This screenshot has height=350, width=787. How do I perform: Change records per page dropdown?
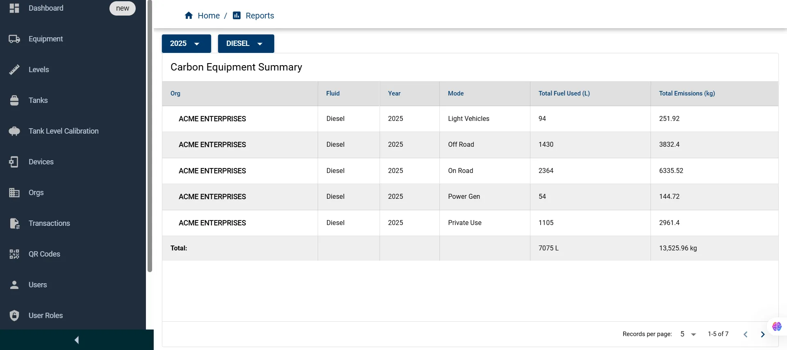[x=688, y=334]
